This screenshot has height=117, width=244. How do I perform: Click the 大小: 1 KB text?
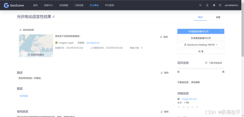tap(183, 103)
